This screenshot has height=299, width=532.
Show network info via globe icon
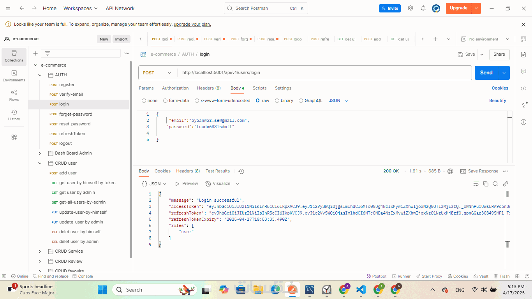(451, 171)
